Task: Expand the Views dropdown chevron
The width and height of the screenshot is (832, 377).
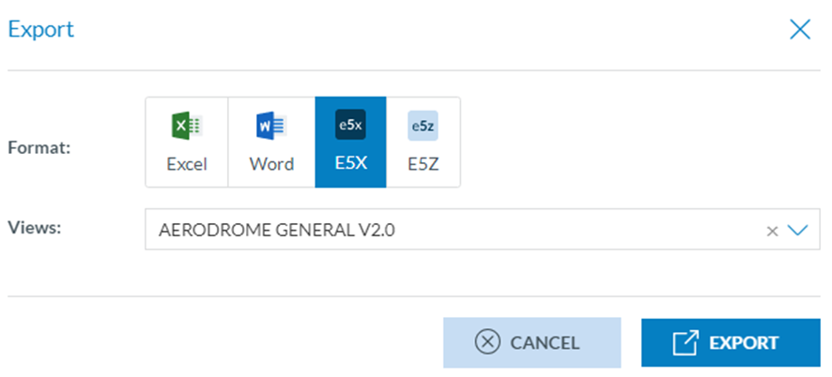Action: pyautogui.click(x=797, y=230)
